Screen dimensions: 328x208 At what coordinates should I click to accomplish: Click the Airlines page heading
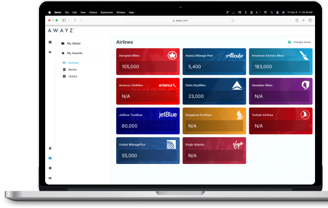click(x=124, y=42)
